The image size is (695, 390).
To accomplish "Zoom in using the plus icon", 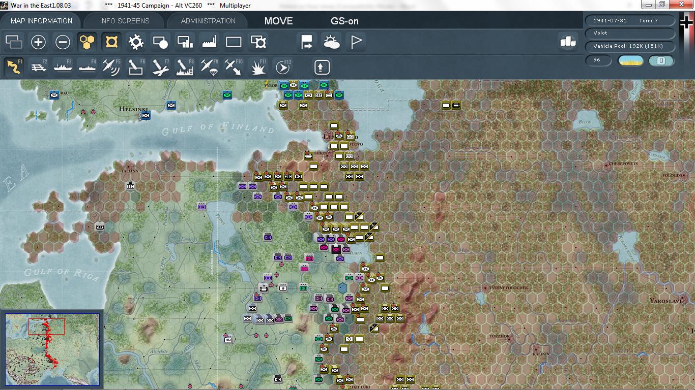I will pos(38,42).
